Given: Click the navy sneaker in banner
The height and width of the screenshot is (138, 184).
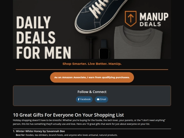Looking at the screenshot, I should click(x=101, y=16).
